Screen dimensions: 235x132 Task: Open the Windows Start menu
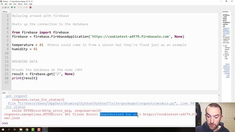(x=3, y=129)
